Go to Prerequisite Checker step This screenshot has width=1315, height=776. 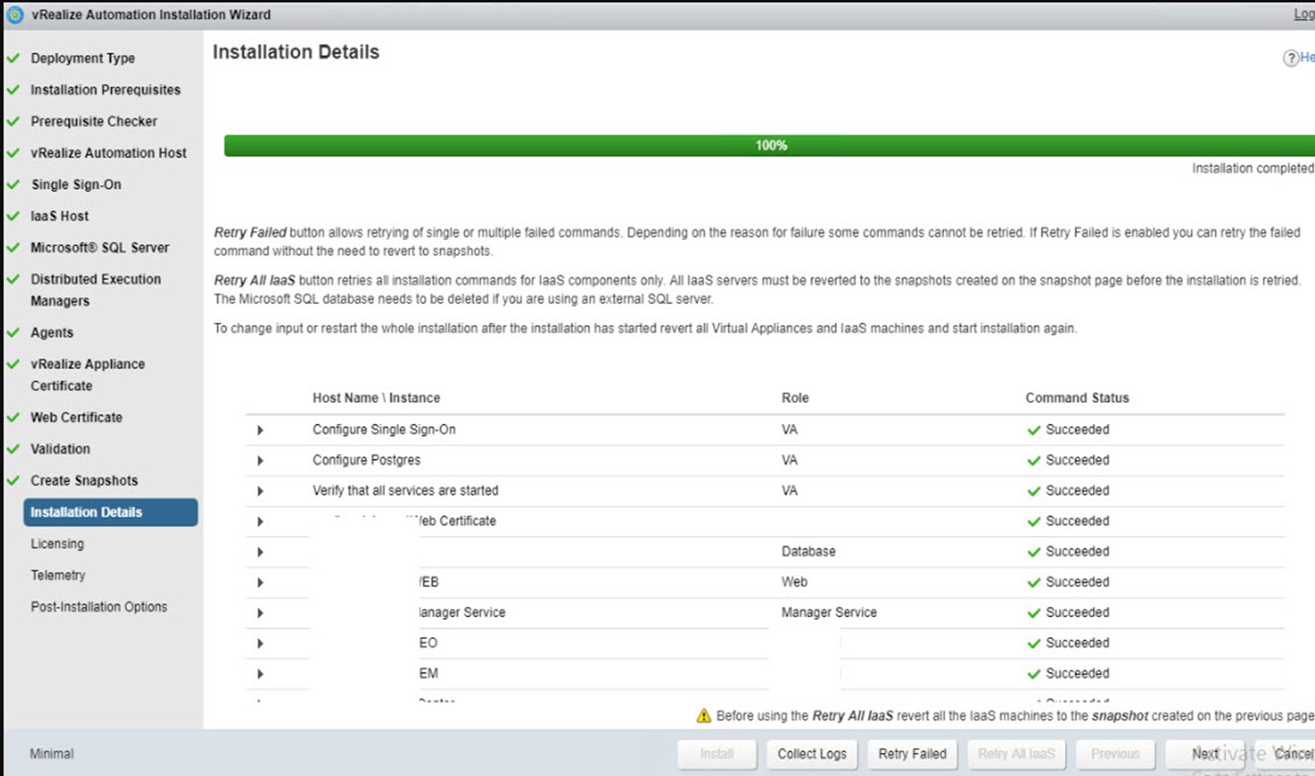tap(94, 121)
